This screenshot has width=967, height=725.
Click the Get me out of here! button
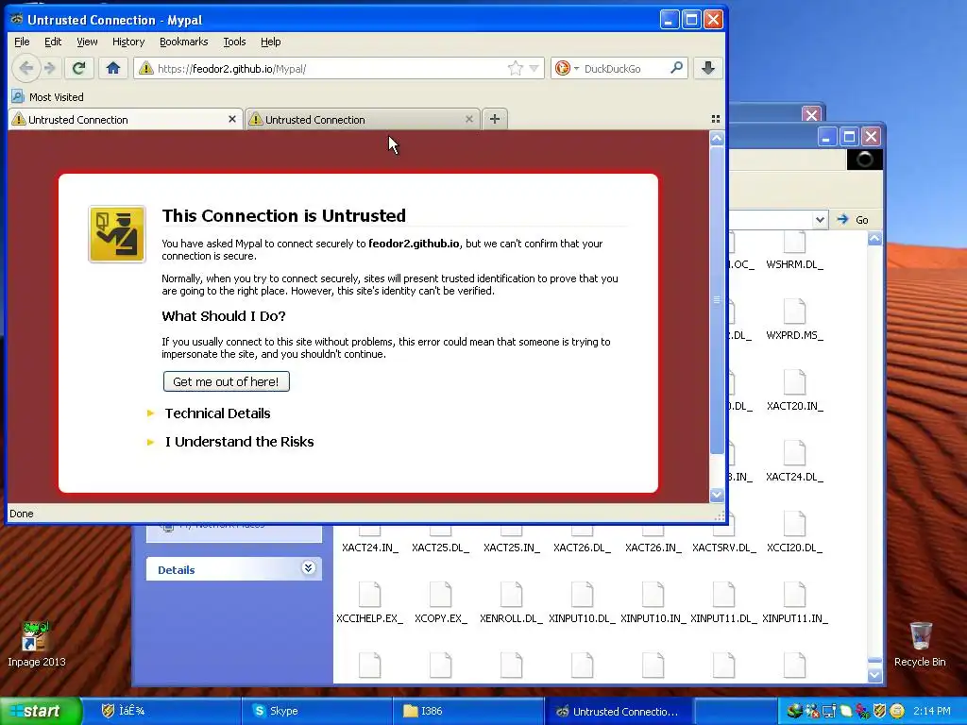point(226,381)
